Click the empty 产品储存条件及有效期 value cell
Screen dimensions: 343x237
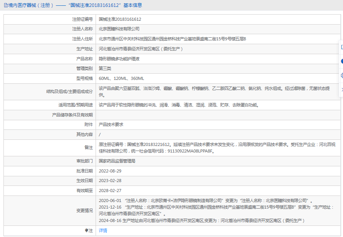(216, 114)
